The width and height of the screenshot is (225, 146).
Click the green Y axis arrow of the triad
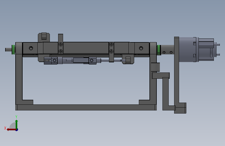(17, 124)
